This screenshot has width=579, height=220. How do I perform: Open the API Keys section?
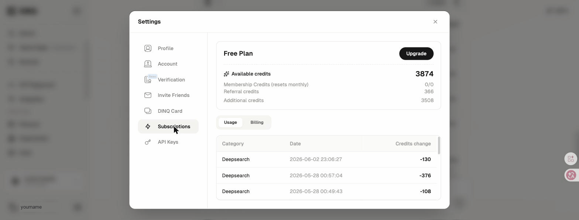pos(168,142)
